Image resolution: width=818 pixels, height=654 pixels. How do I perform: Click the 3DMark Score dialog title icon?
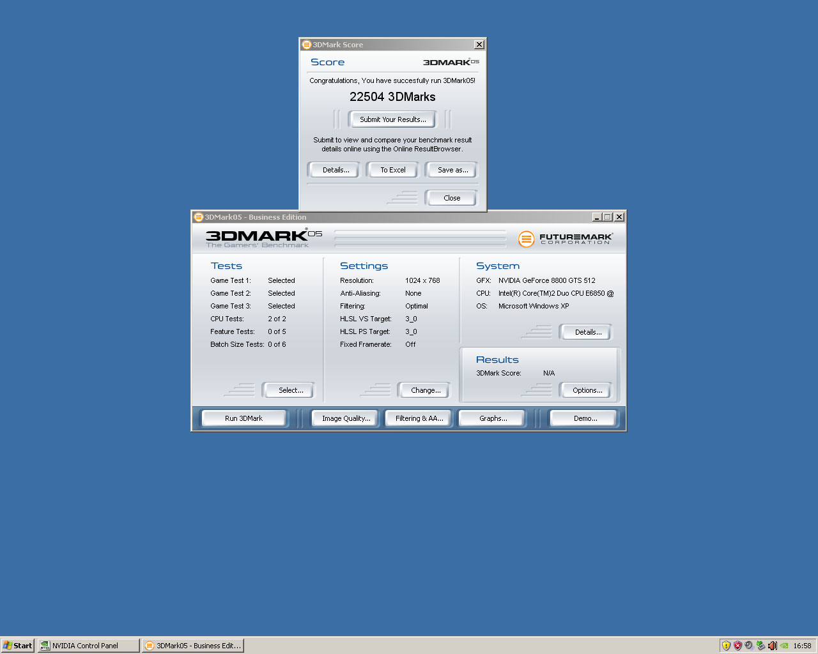tap(306, 45)
